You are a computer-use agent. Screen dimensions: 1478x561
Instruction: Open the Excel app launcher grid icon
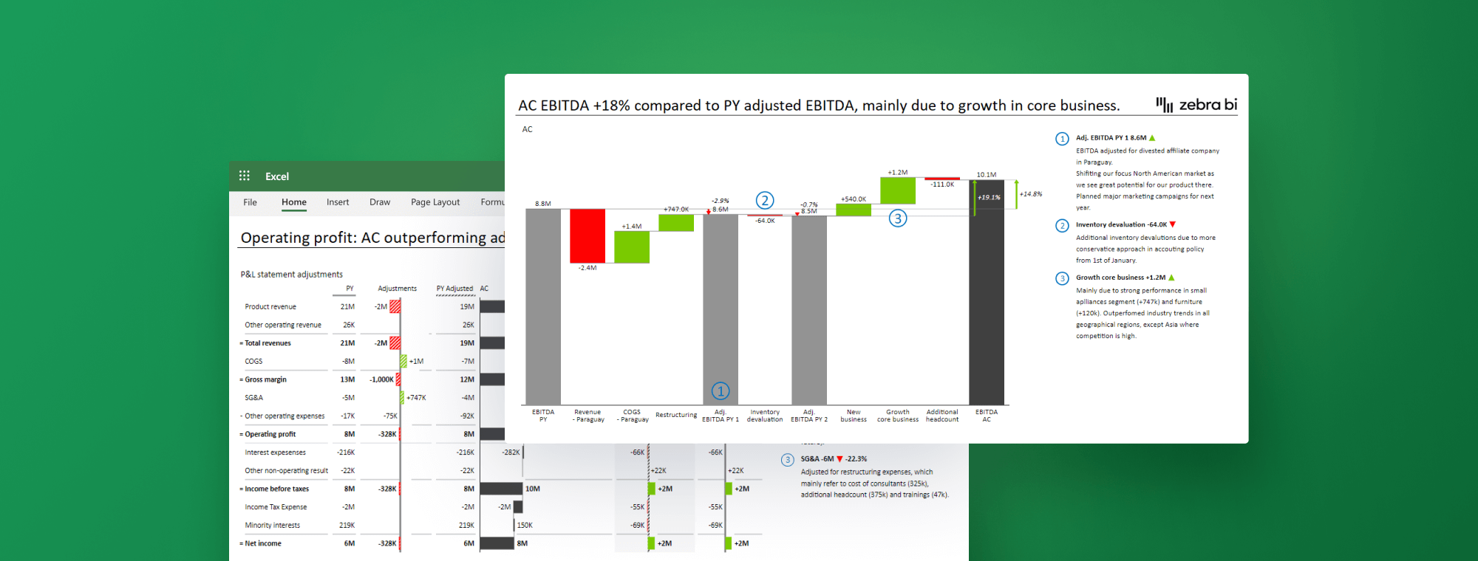tap(245, 176)
